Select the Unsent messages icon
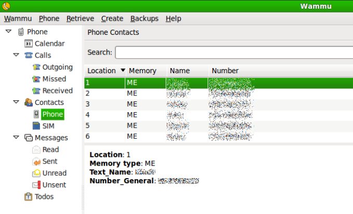The width and height of the screenshot is (353, 214). [x=36, y=185]
